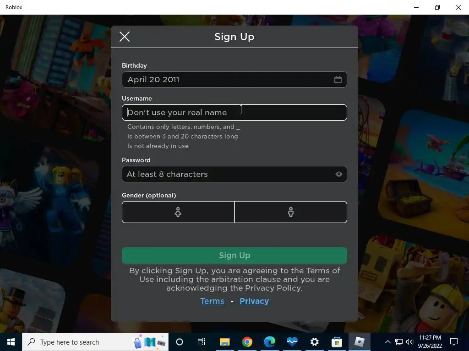
Task: Close the Roblox window
Action: pyautogui.click(x=458, y=7)
